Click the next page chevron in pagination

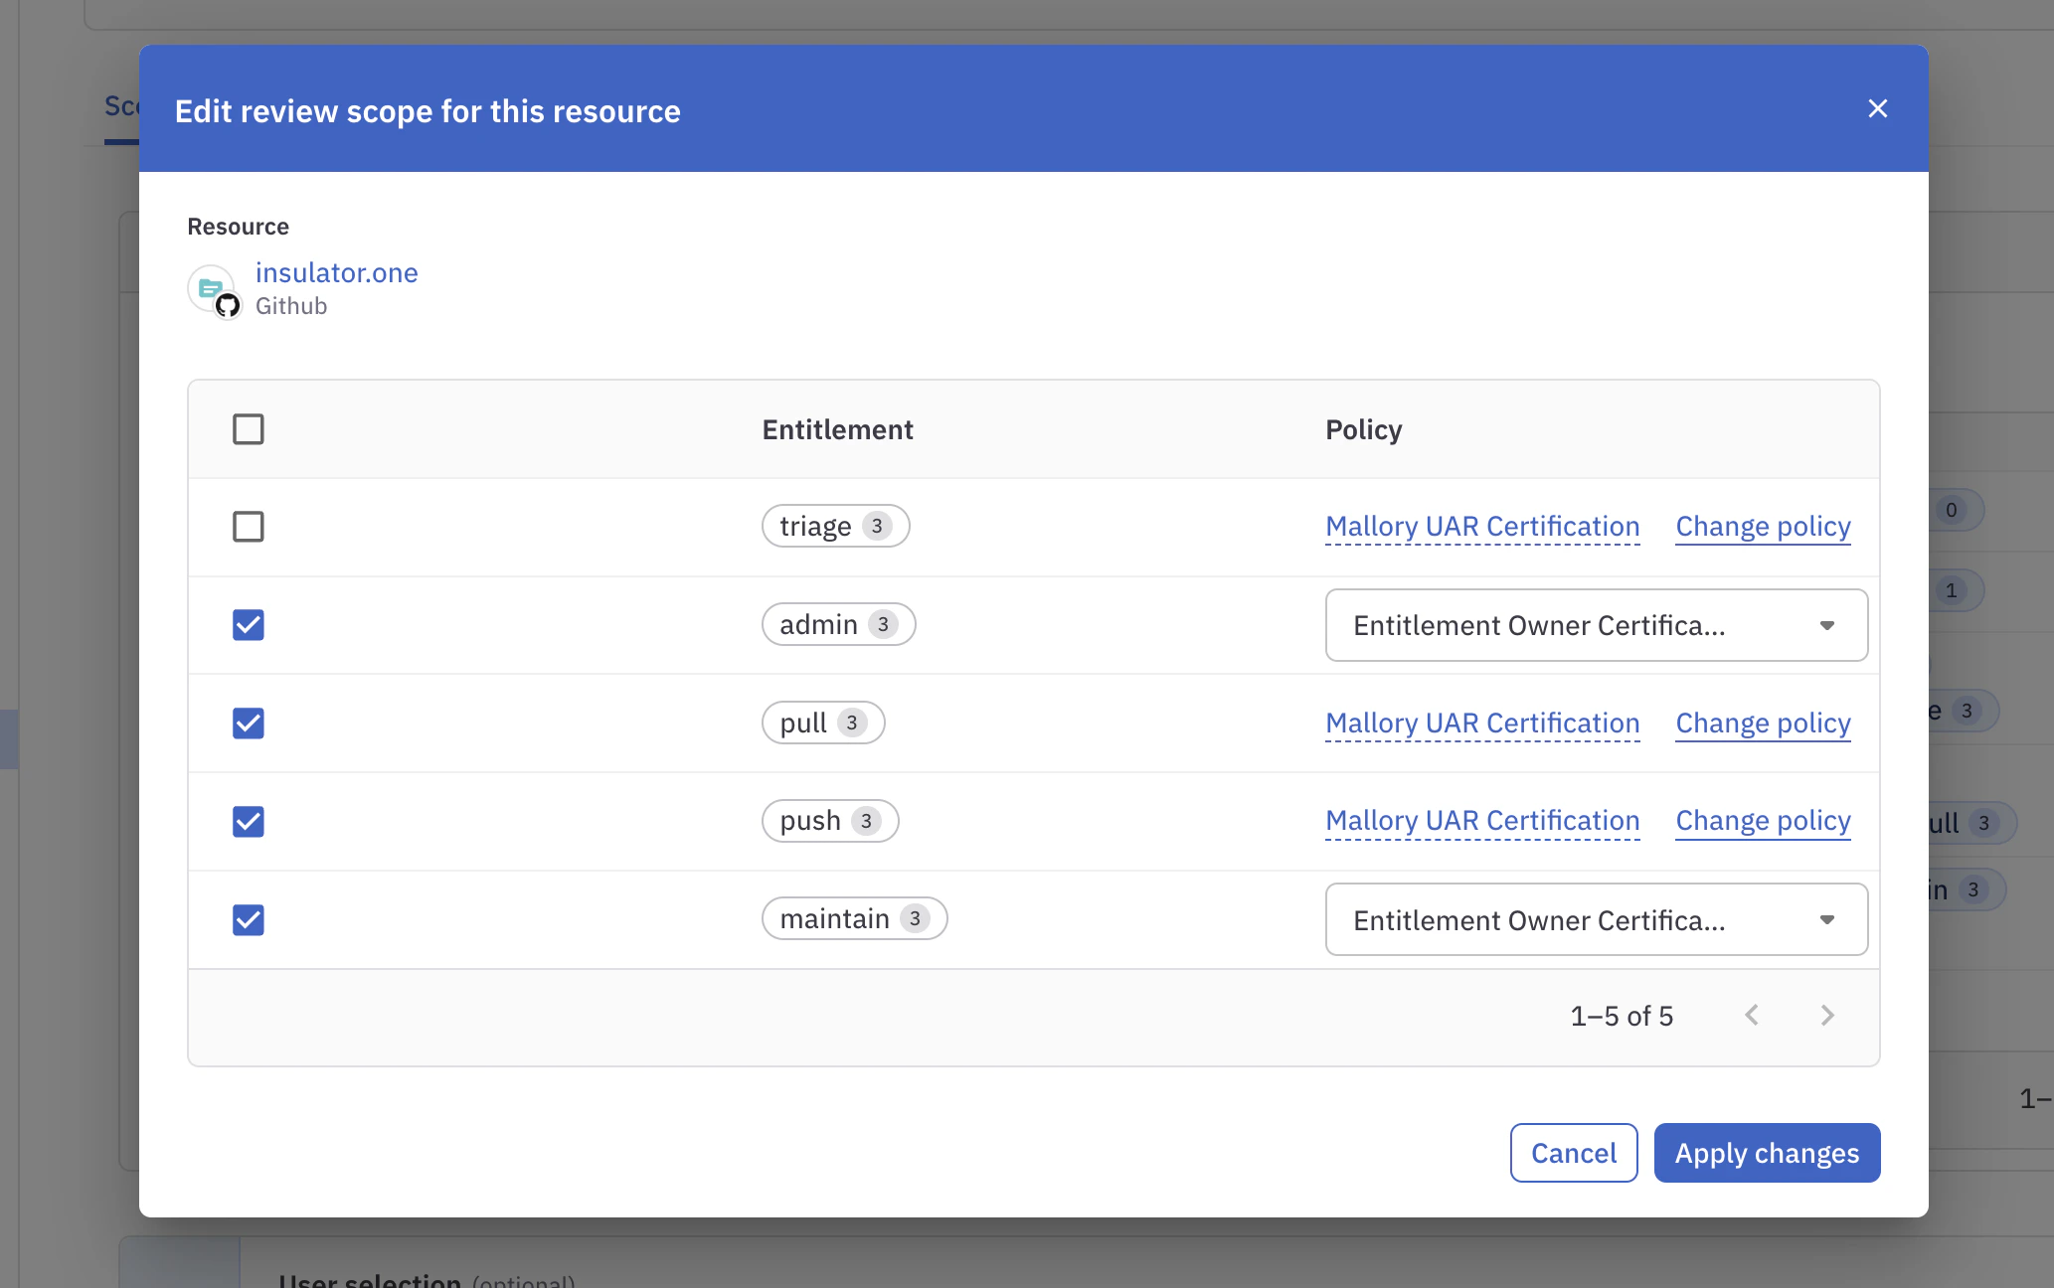tap(1827, 1015)
